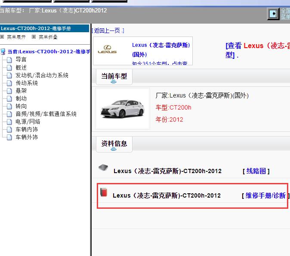Click the page icon next to 概述
The height and width of the screenshot is (256, 290).
click(9, 68)
